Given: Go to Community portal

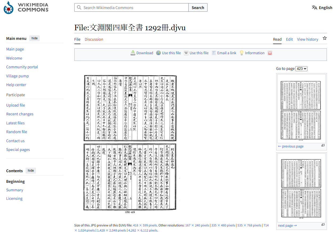Looking at the screenshot, I should click(x=22, y=67).
